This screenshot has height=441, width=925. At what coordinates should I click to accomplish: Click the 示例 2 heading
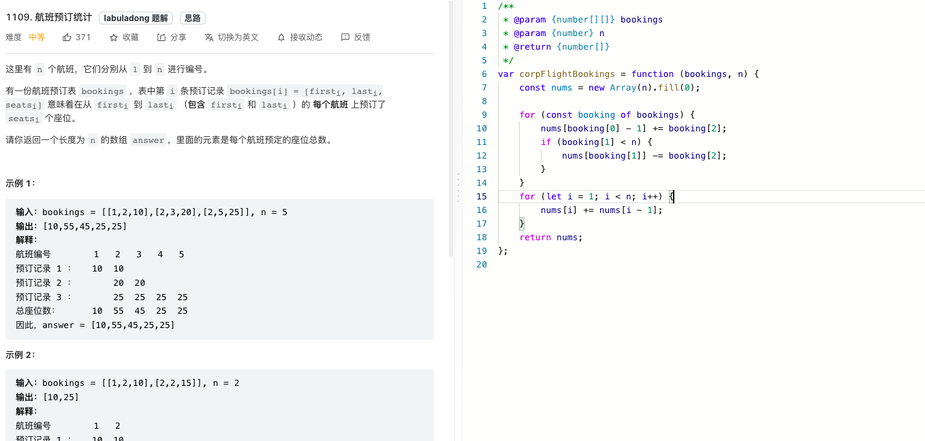[x=20, y=355]
